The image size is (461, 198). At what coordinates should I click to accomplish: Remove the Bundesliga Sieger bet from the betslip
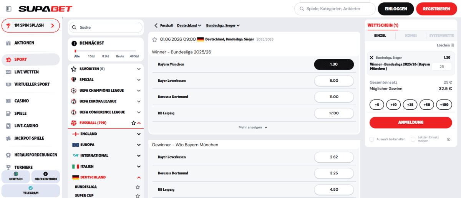coord(371,58)
